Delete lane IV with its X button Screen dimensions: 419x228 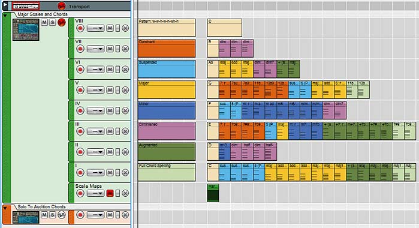pos(125,110)
